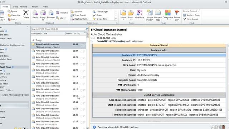Click the search magnifier icon
The height and width of the screenshot is (129, 229).
(87, 29)
